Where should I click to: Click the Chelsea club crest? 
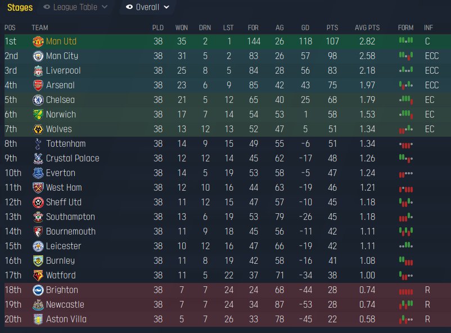pyautogui.click(x=38, y=100)
